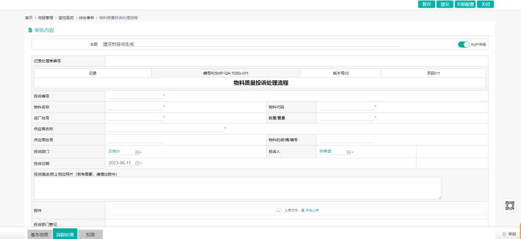Click the 审批内容 section heading
Image resolution: width=521 pixels, height=239 pixels.
pos(44,30)
